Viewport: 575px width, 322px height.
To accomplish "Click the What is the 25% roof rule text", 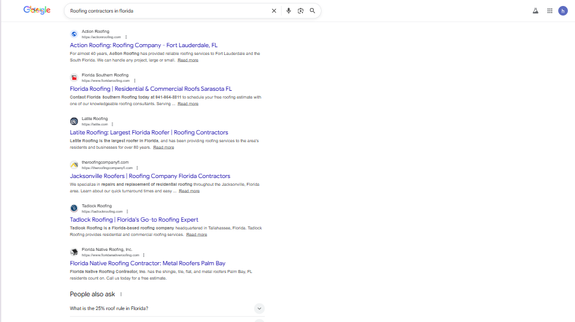I will [109, 308].
